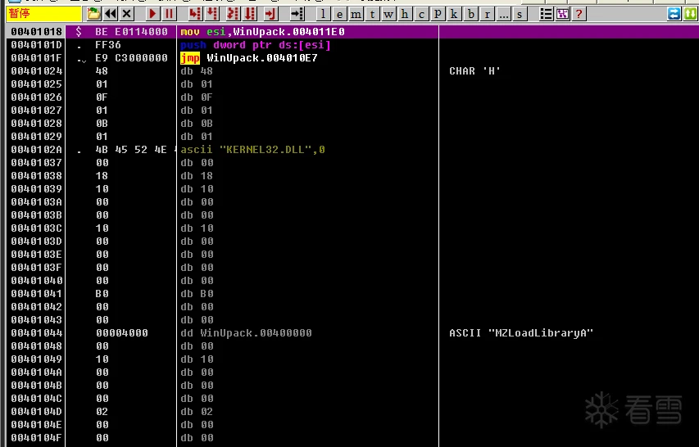Click the green icon at far right of toolbar
The width and height of the screenshot is (699, 447).
(690, 14)
